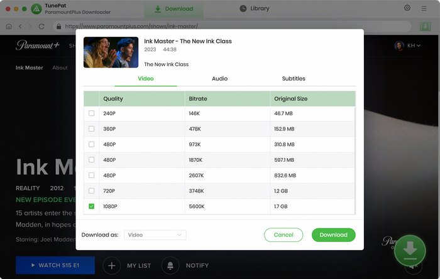This screenshot has height=279, width=440.
Task: Click the padlock icon in address bar
Action: [58, 26]
